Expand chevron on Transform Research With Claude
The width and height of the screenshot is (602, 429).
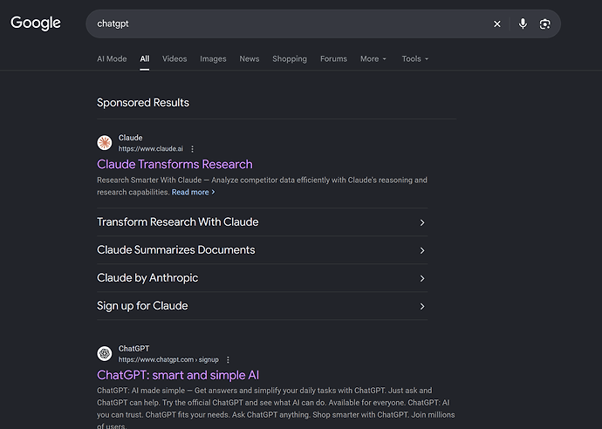pos(422,222)
